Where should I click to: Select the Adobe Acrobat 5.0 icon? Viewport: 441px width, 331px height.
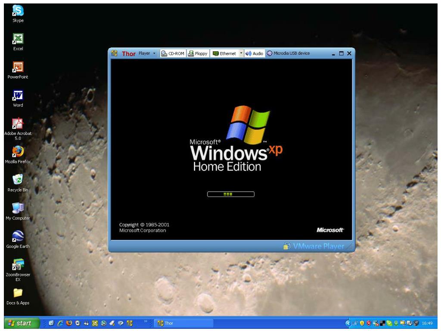point(18,129)
